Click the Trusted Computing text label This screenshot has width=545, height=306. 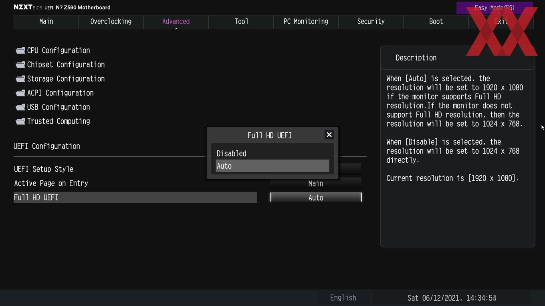pyautogui.click(x=59, y=121)
